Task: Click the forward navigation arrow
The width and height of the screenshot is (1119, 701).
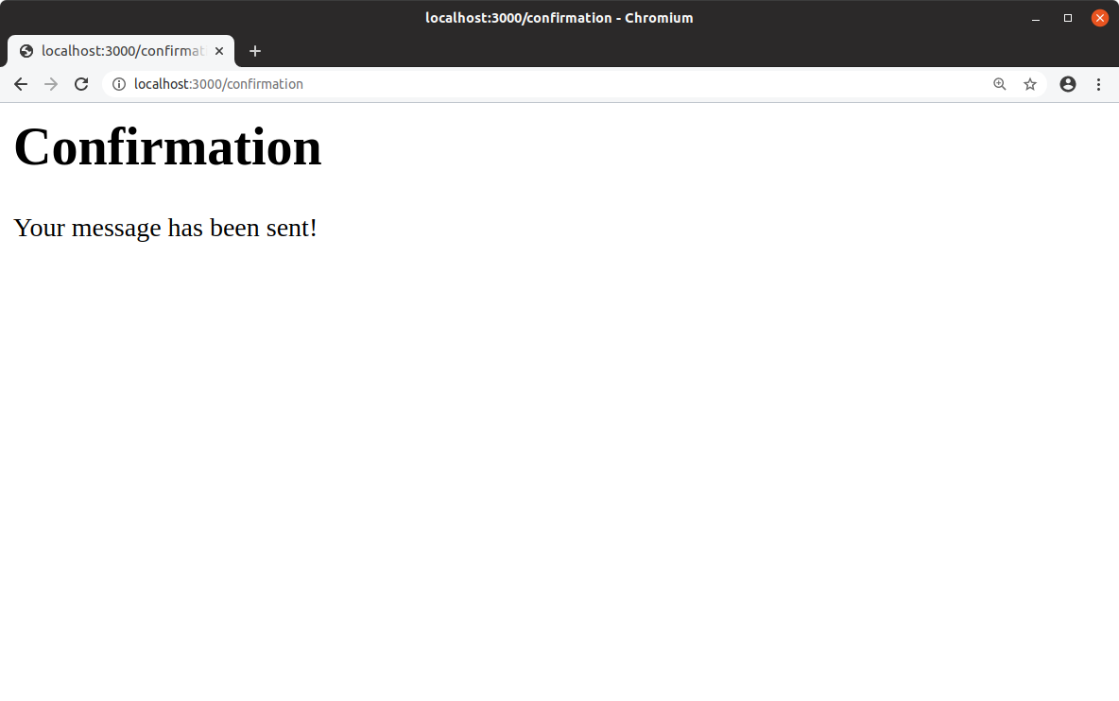Action: click(51, 84)
